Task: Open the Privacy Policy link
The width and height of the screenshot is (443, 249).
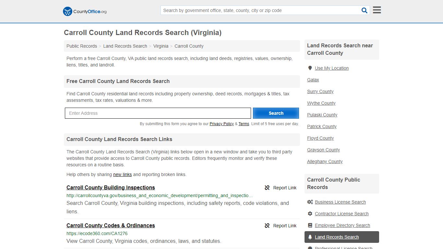Action: point(221,124)
